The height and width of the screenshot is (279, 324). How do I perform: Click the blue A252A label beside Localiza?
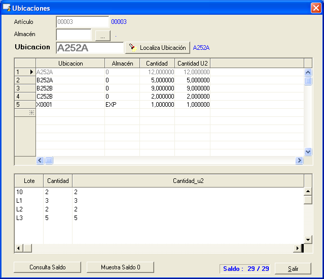click(x=201, y=48)
